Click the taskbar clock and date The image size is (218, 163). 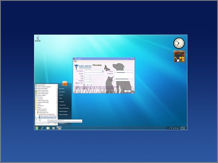coord(183,128)
